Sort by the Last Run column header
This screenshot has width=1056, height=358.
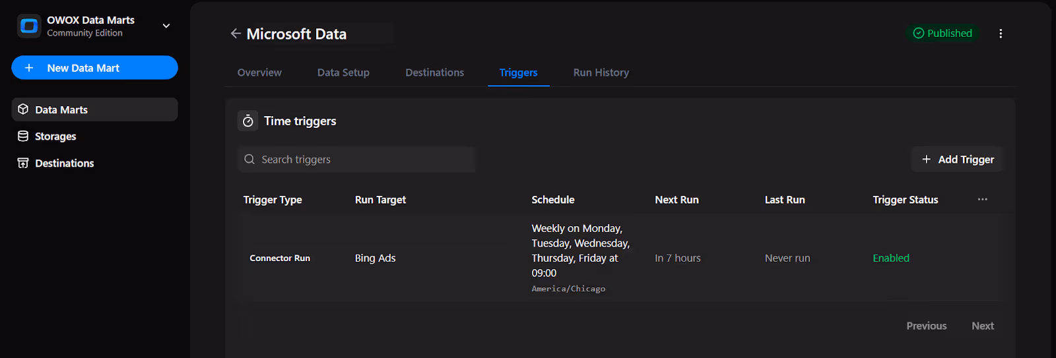pos(785,200)
